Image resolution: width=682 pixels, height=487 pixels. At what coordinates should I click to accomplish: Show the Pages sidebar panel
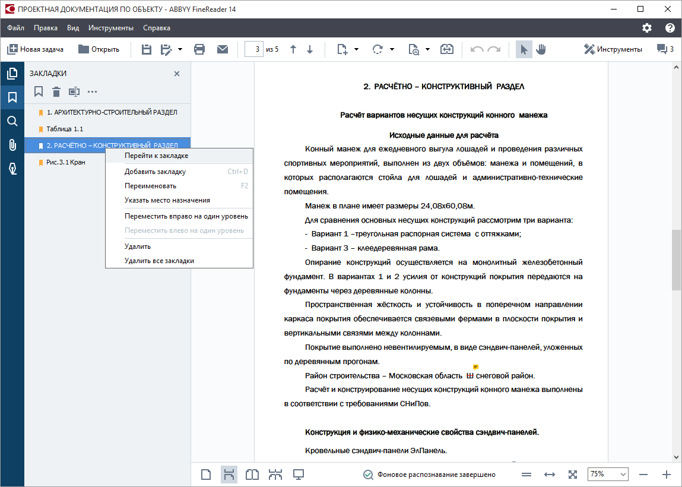pyautogui.click(x=12, y=74)
